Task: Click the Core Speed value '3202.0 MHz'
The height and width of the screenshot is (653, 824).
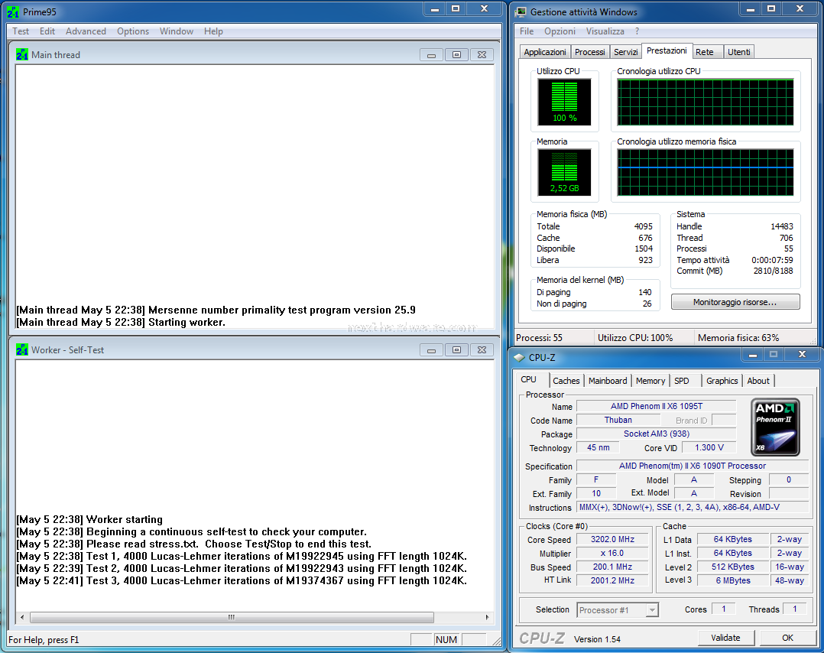Action: point(612,539)
